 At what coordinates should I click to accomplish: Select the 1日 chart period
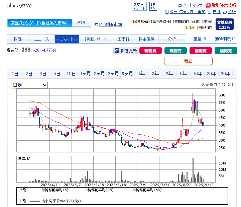pos(15,74)
